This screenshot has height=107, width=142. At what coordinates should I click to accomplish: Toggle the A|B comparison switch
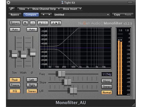tap(43, 23)
